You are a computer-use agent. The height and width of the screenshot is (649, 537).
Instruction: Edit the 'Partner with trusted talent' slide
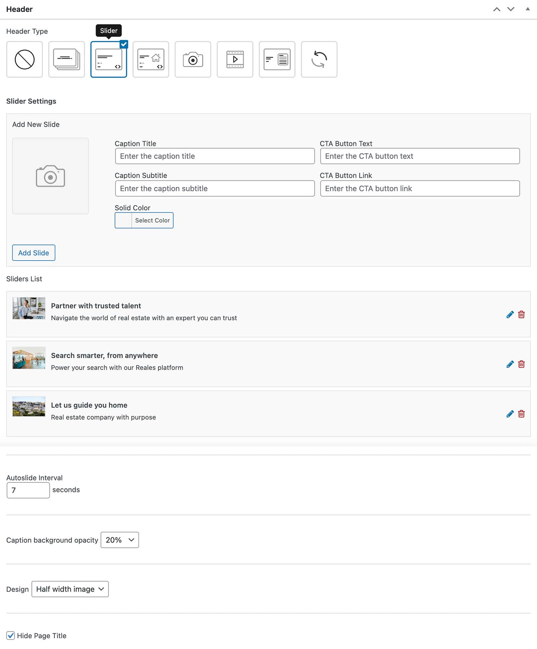510,315
